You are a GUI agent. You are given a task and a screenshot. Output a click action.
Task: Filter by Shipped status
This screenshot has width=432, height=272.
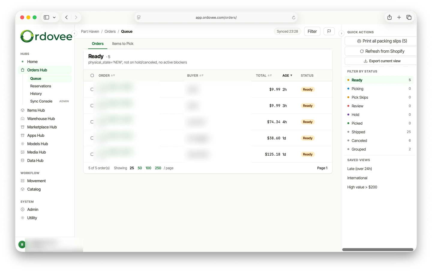coord(379,132)
